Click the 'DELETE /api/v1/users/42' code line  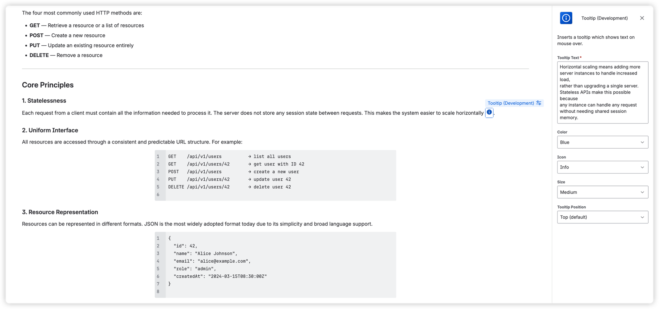229,187
